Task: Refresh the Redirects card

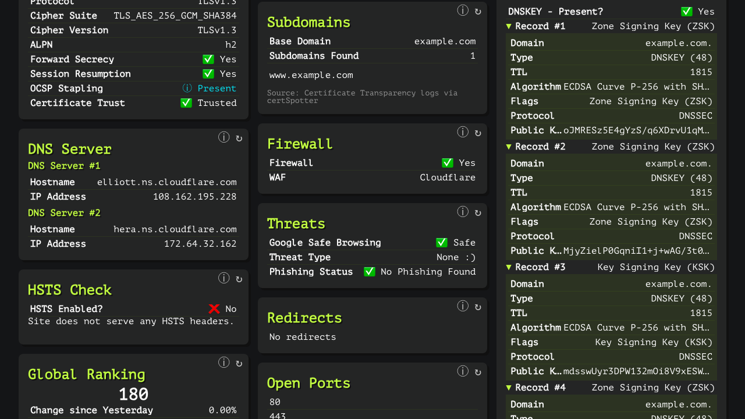Action: tap(478, 307)
